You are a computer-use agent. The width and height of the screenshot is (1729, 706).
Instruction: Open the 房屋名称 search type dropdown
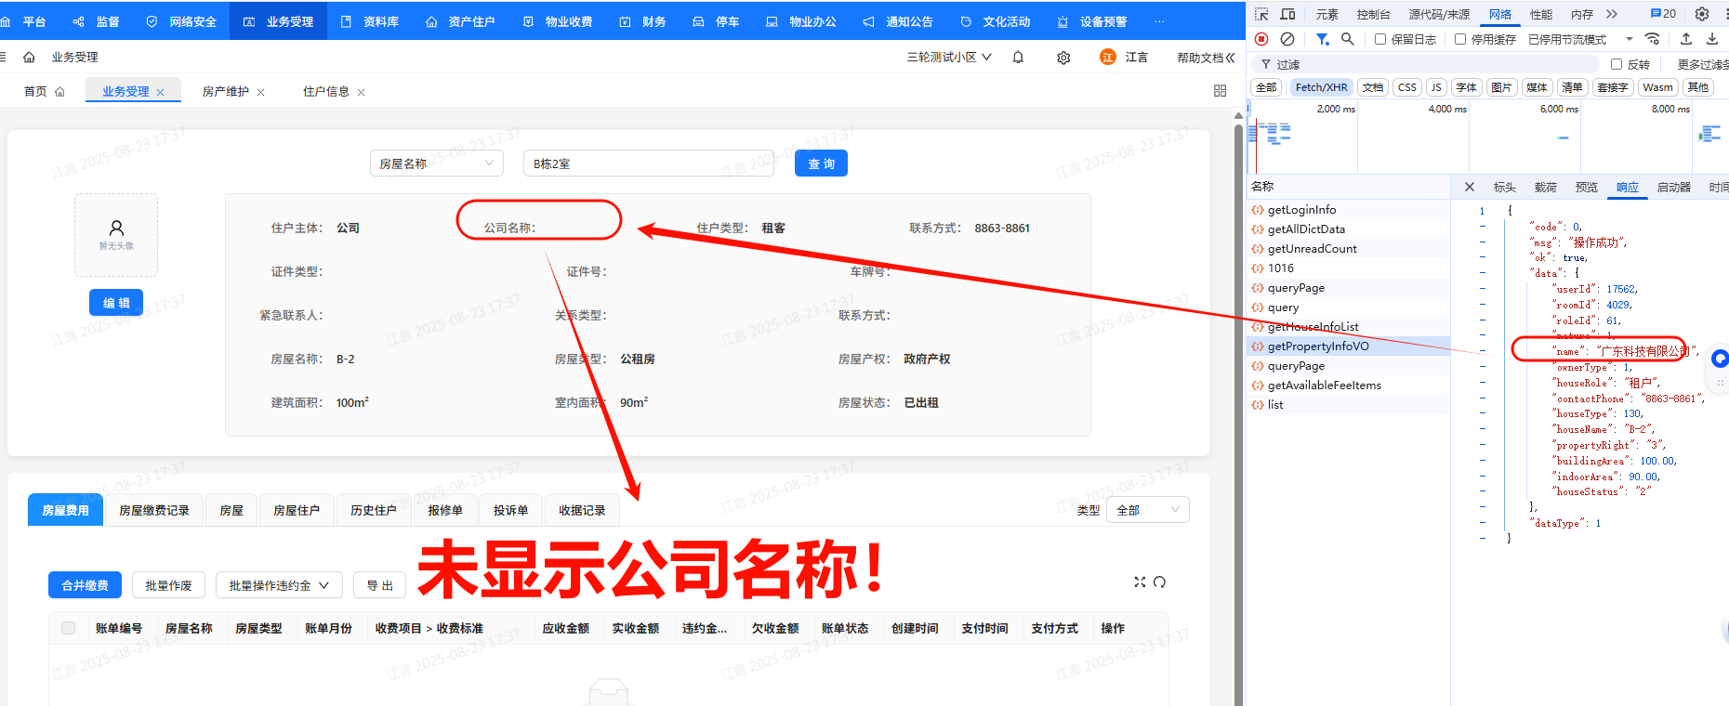[436, 163]
